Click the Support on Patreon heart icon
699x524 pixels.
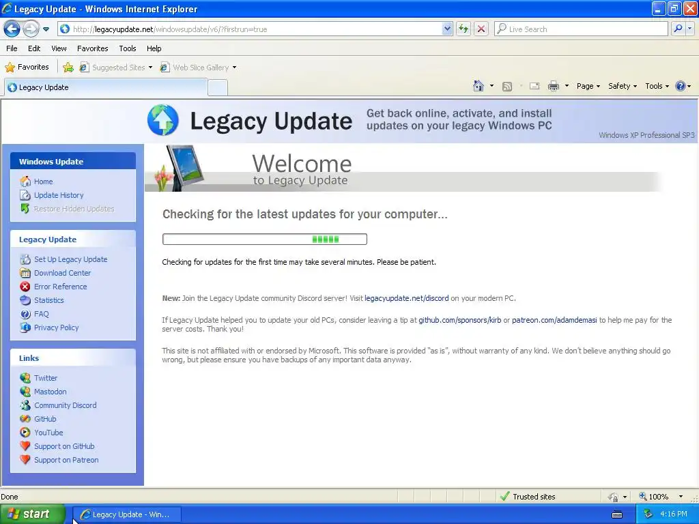click(x=25, y=460)
